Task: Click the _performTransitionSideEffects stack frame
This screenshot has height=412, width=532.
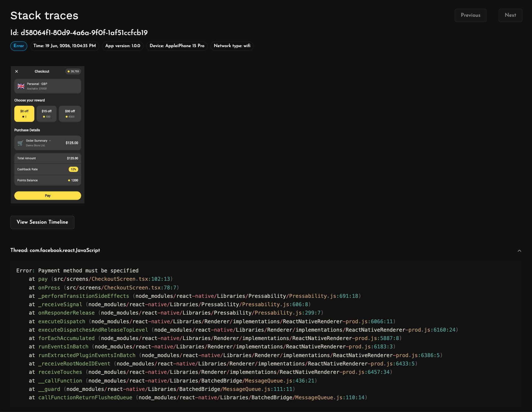Action: (x=195, y=296)
